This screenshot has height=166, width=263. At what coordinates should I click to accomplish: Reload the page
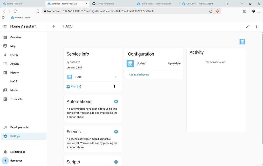pyautogui.click(x=15, y=11)
